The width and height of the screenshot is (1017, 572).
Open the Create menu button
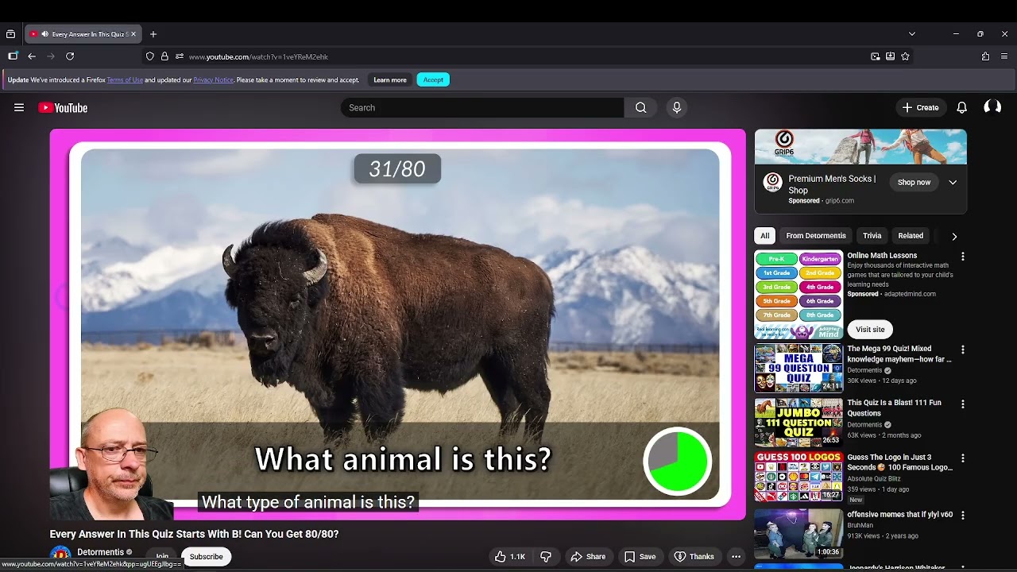tap(920, 107)
